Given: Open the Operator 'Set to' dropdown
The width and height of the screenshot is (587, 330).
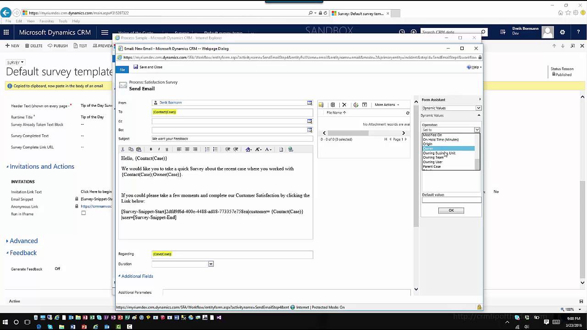Looking at the screenshot, I should click(451, 130).
